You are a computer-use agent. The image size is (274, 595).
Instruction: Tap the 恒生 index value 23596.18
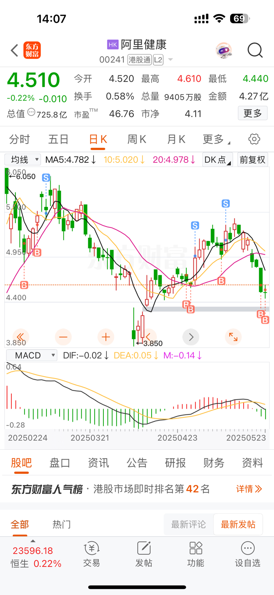[33, 551]
